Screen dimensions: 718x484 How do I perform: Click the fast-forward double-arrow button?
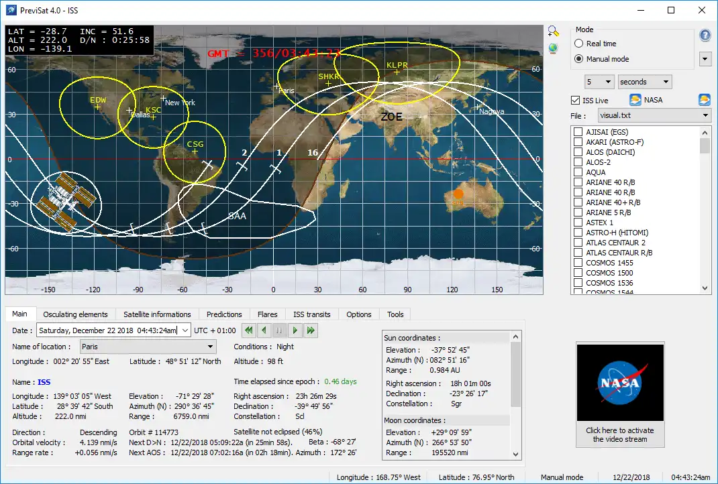point(311,330)
